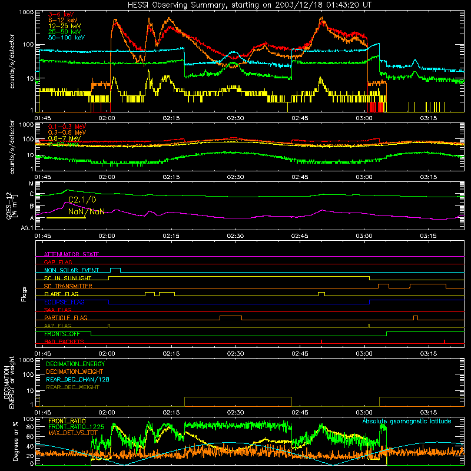Click the 0.3-0.8 MeV legend label
Image resolution: width=471 pixels, height=471 pixels.
(x=67, y=133)
